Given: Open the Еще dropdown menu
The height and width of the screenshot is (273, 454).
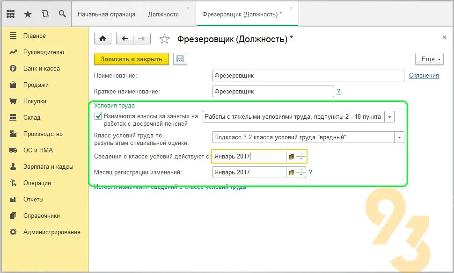Looking at the screenshot, I should tap(429, 59).
